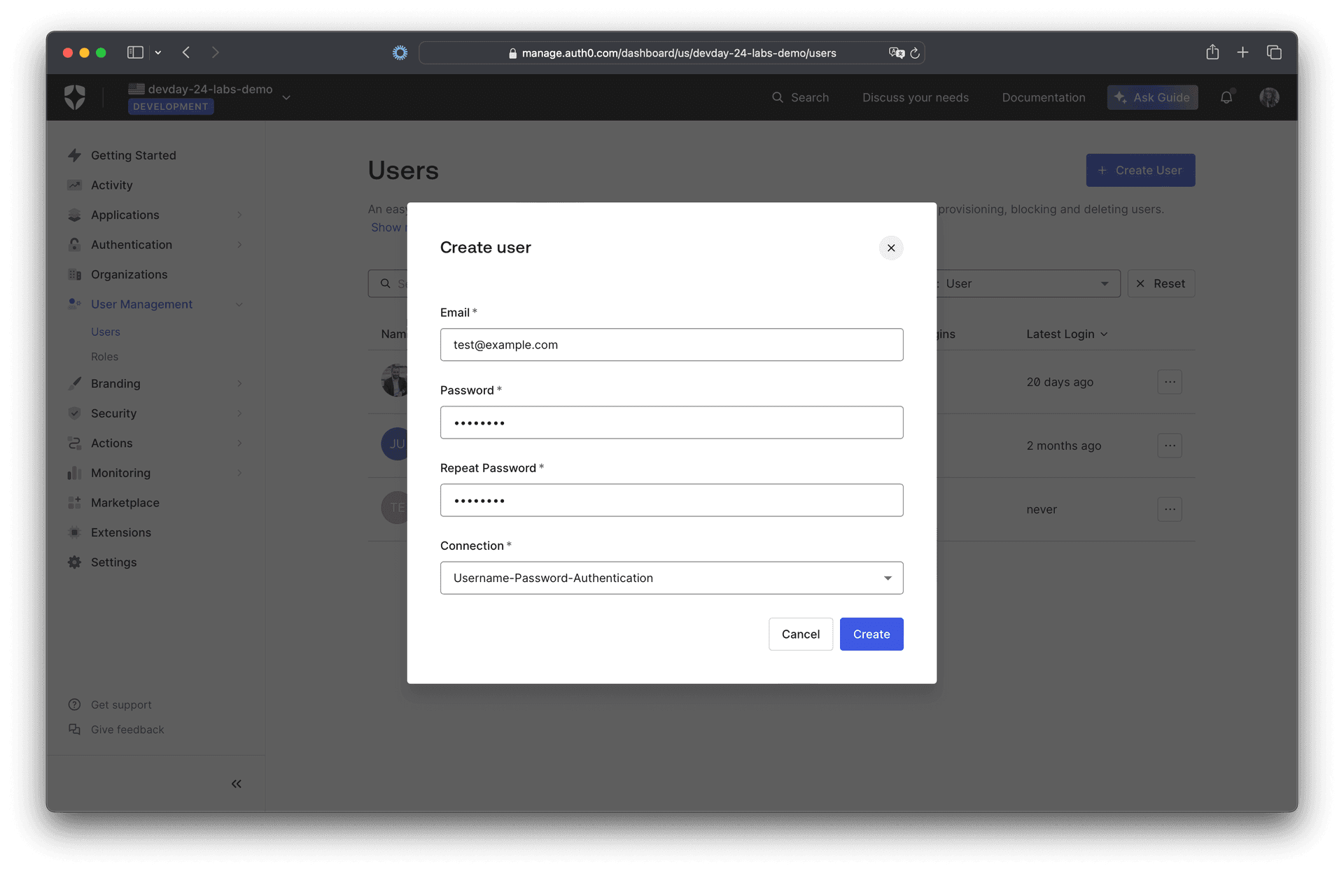Click the Create button to submit
1344x873 pixels.
tap(871, 634)
